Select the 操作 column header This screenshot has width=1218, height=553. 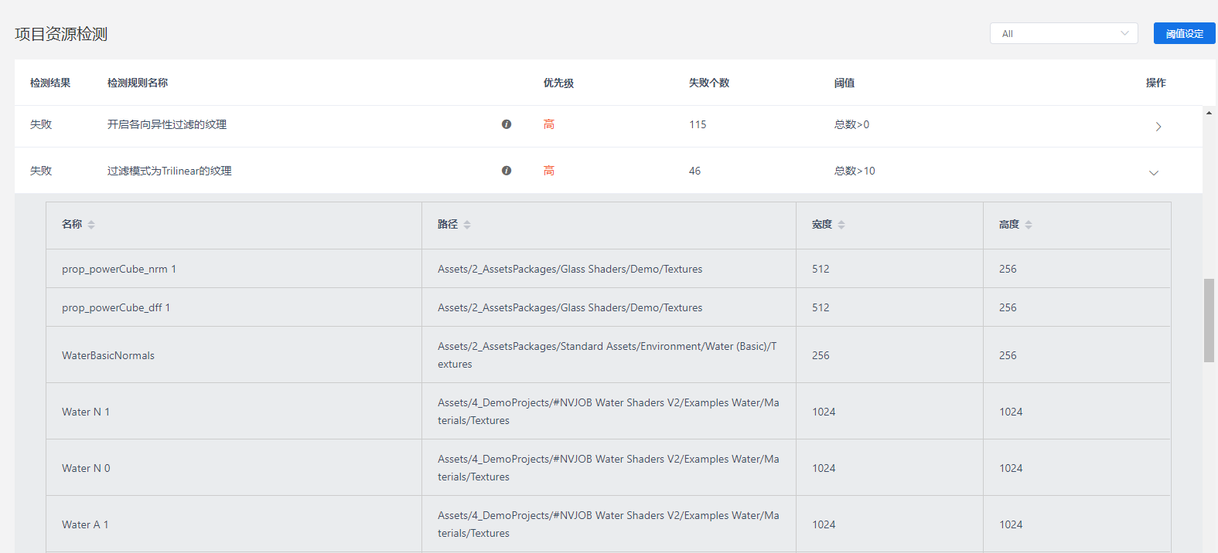pos(1156,83)
